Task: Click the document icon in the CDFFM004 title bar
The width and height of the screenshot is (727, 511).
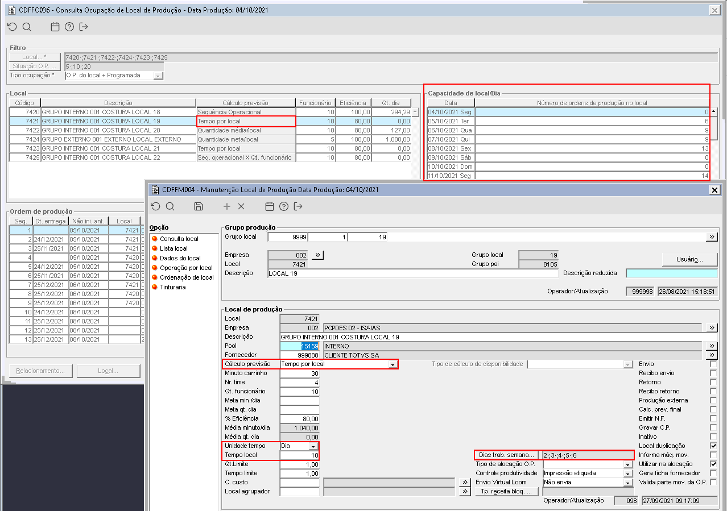Action: point(155,190)
